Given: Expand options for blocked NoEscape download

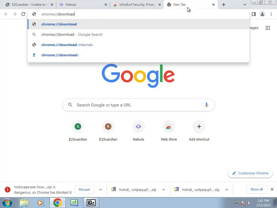Looking at the screenshot, I should click(101, 189).
